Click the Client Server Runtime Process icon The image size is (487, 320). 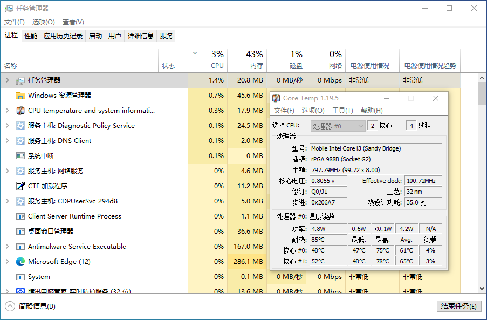point(20,216)
